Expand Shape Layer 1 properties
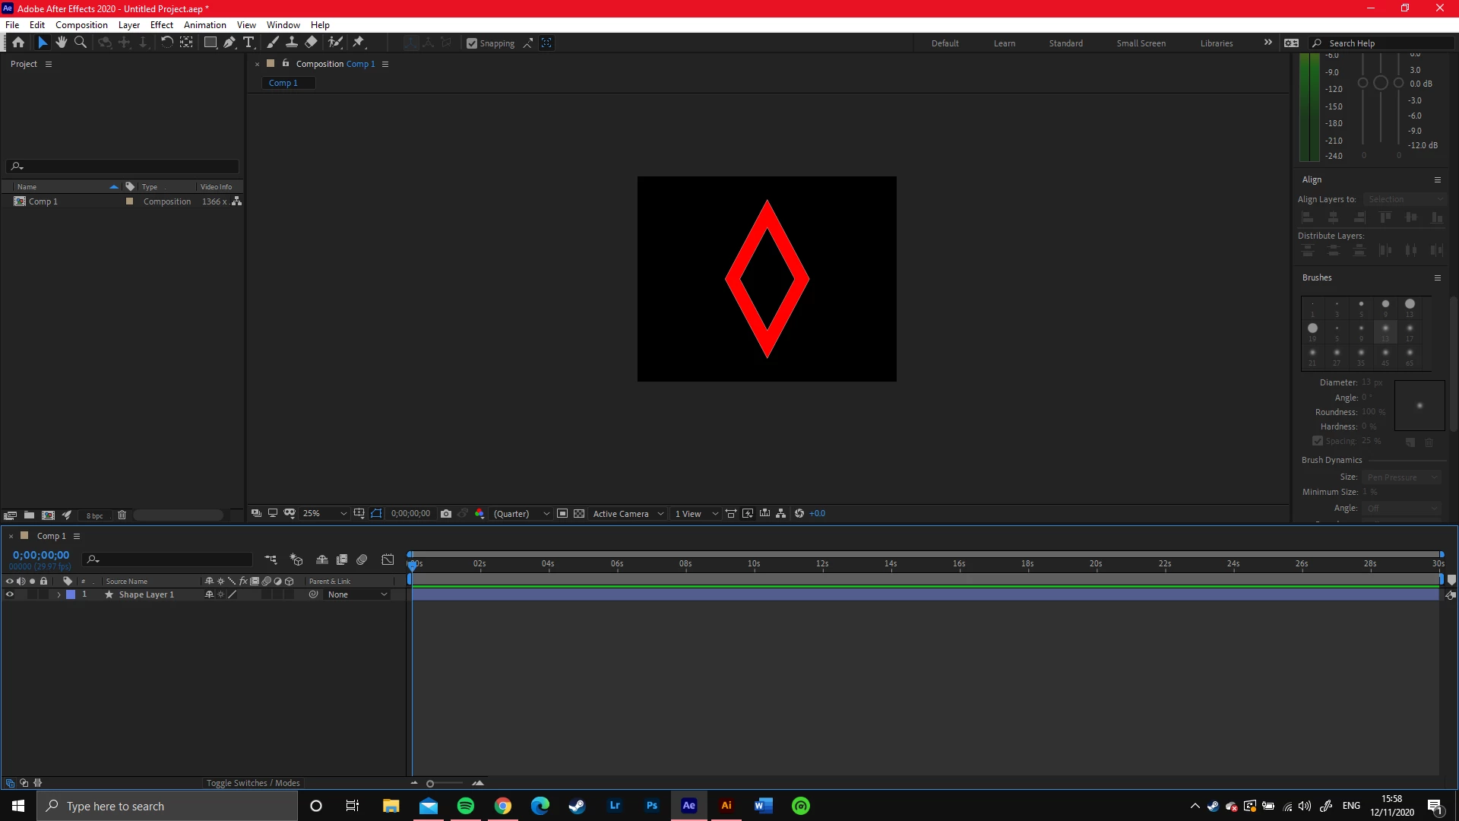This screenshot has height=821, width=1459. pyautogui.click(x=59, y=594)
